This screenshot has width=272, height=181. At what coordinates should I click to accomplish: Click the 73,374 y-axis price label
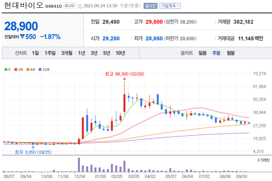click(259, 74)
